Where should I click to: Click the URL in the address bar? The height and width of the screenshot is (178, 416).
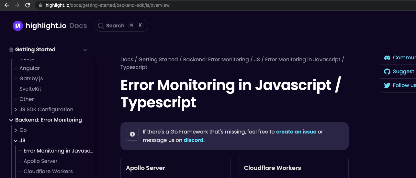(107, 5)
